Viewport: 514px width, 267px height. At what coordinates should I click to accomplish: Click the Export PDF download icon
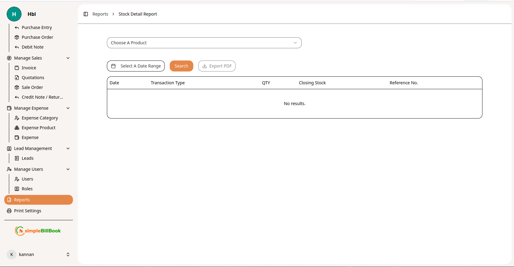coord(205,66)
